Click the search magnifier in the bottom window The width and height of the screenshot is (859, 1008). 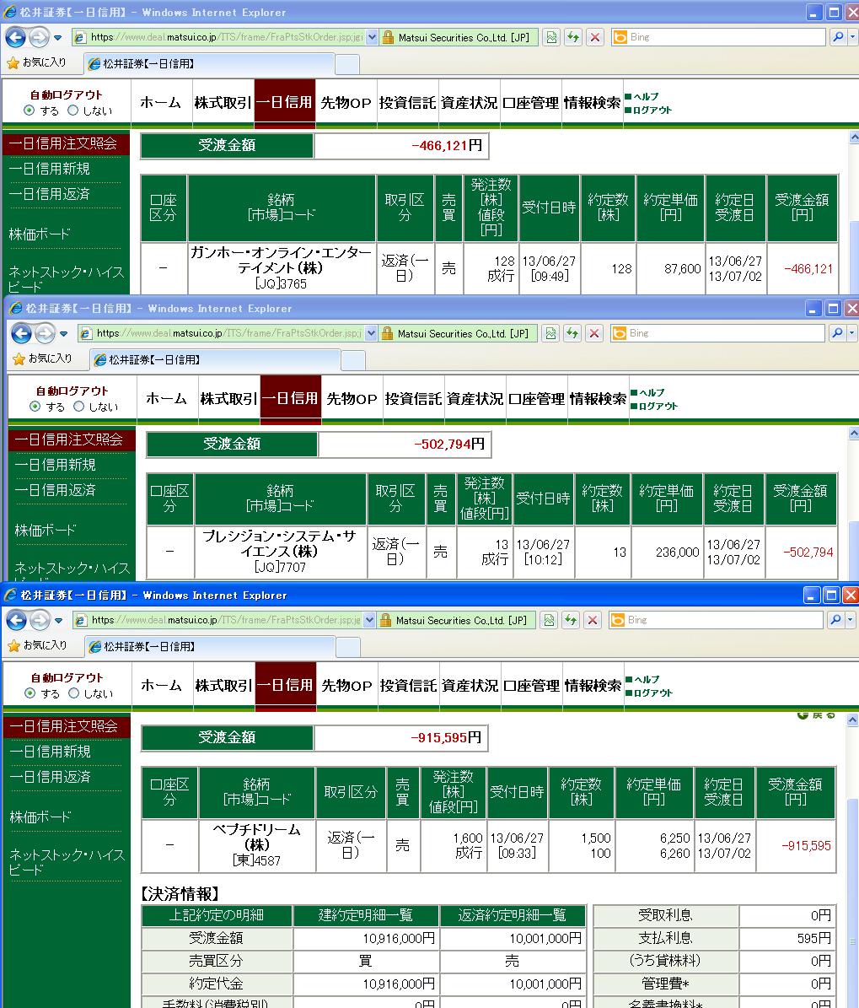point(835,620)
